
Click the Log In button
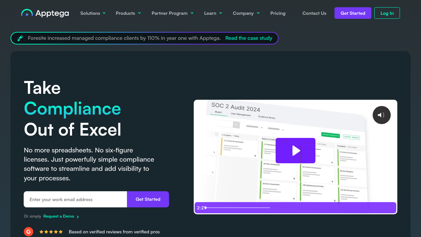pyautogui.click(x=387, y=13)
